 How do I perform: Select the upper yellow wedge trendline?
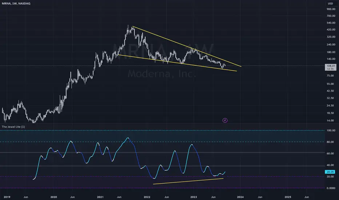[187, 47]
